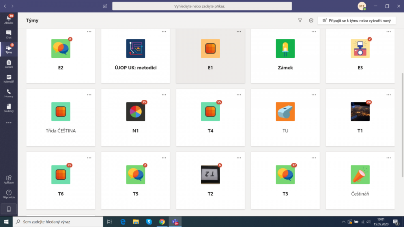Open the T3 team tile
The width and height of the screenshot is (404, 227).
tap(285, 180)
